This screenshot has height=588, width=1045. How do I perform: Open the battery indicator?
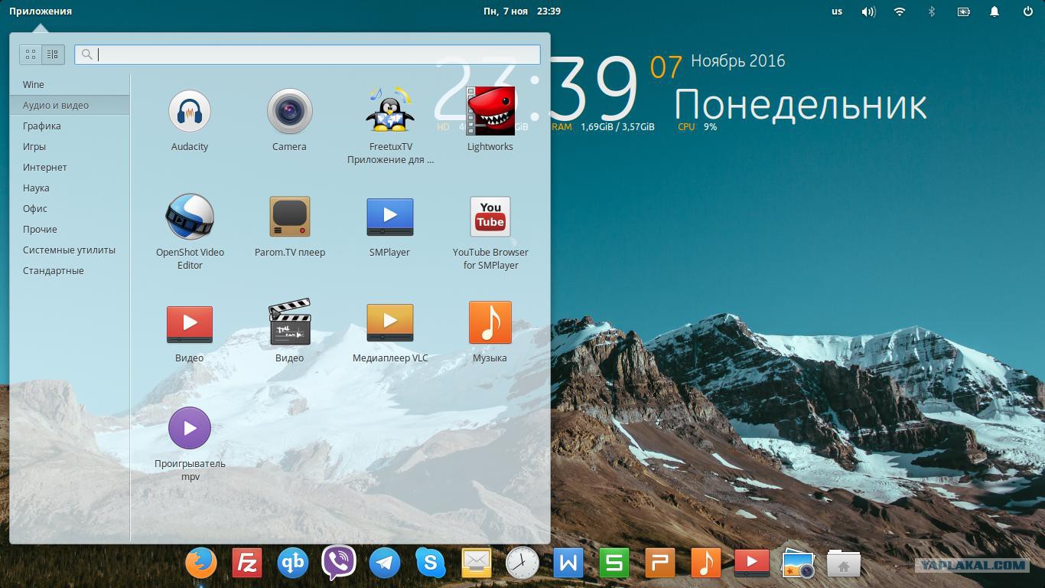click(964, 11)
